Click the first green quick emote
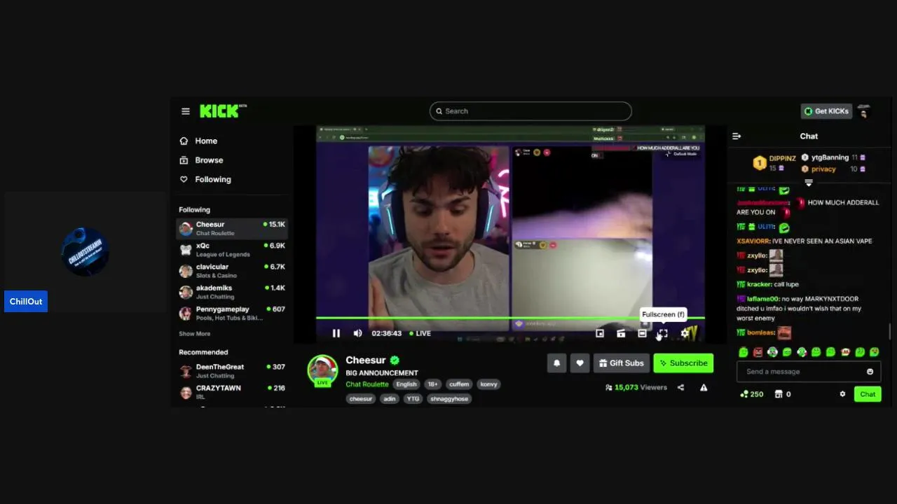Screen dimensions: 897x504 pos(744,352)
